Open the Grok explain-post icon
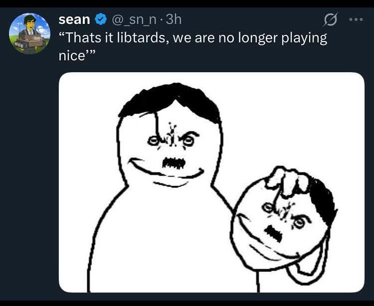 click(x=331, y=20)
